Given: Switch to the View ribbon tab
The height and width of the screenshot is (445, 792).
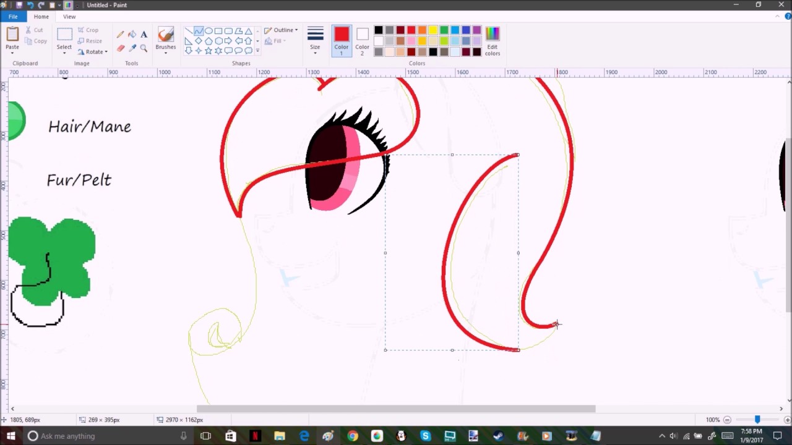Looking at the screenshot, I should pos(69,17).
